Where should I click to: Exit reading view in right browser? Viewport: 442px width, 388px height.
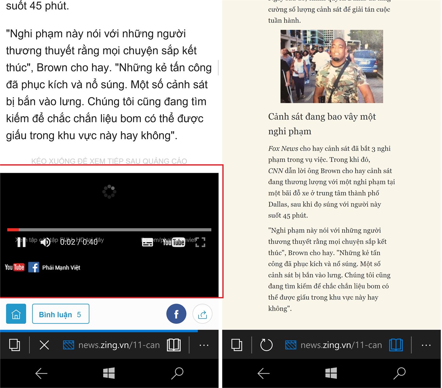point(396,345)
